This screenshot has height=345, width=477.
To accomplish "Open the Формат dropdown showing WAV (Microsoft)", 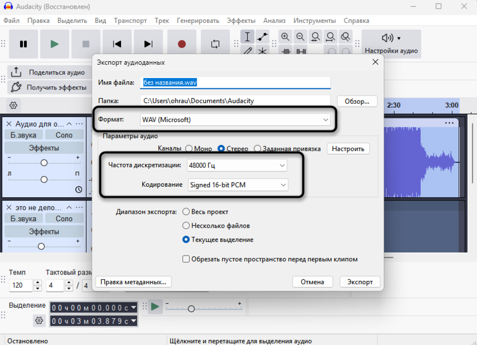I will click(236, 120).
